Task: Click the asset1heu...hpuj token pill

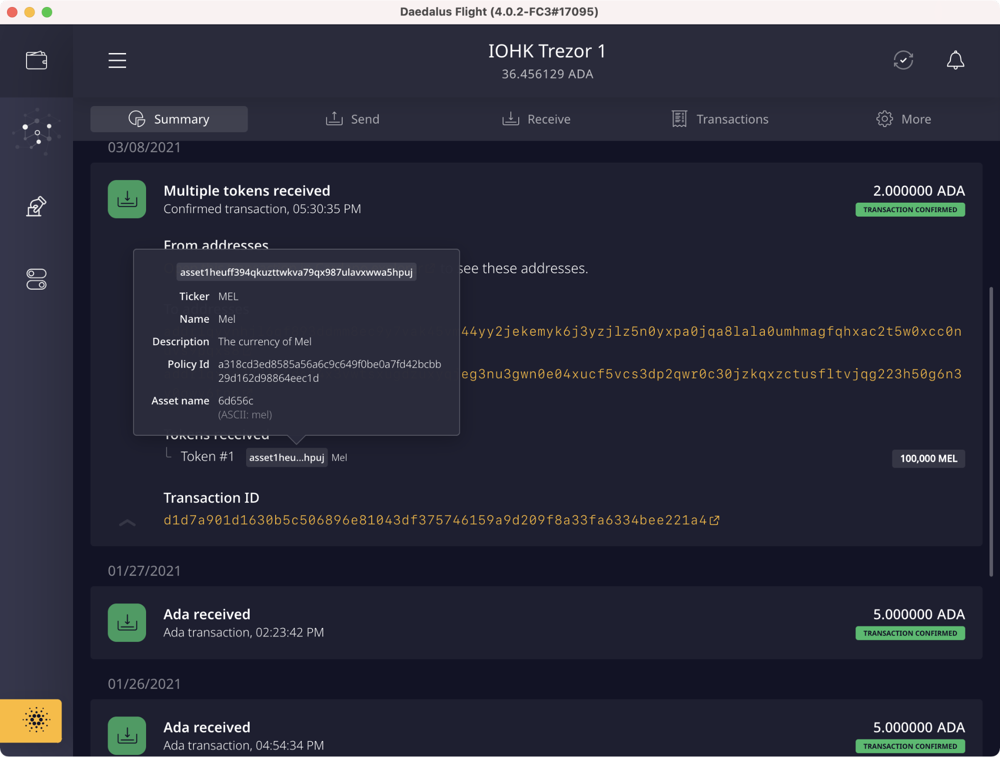Action: (x=287, y=457)
